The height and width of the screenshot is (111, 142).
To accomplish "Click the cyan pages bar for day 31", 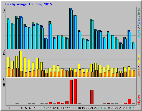I will point(134,46).
